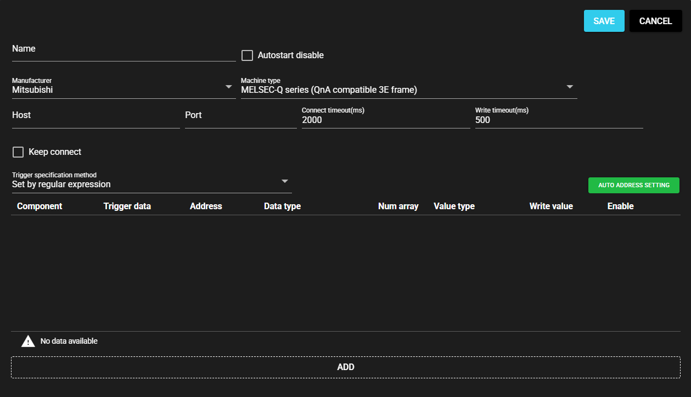Screen dimensions: 691x397
Task: Click the Data type column header
Action: click(x=282, y=206)
